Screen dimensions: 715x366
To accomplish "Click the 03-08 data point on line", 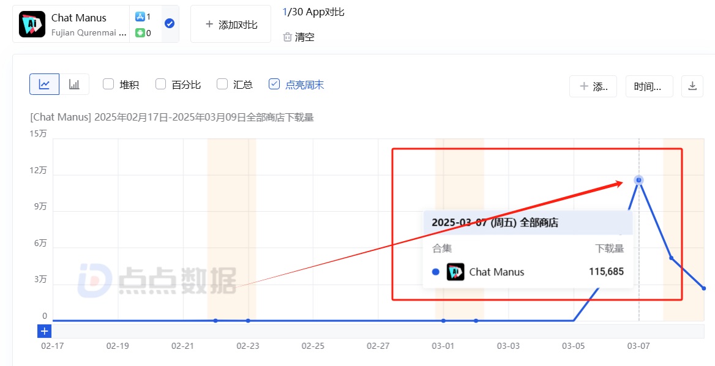I will point(671,258).
